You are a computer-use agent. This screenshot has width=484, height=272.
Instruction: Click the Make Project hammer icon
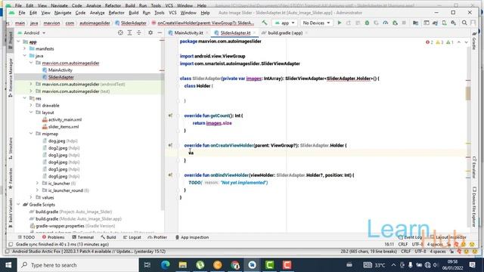pyautogui.click(x=265, y=23)
